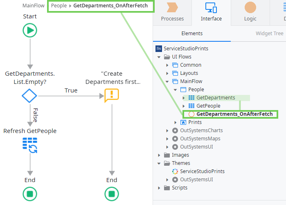This screenshot has height=205, width=286.
Task: Click the UI Flows folder icon
Action: 167,57
